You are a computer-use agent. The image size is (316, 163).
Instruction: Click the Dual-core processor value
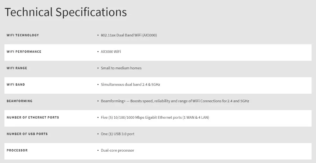[118, 150]
